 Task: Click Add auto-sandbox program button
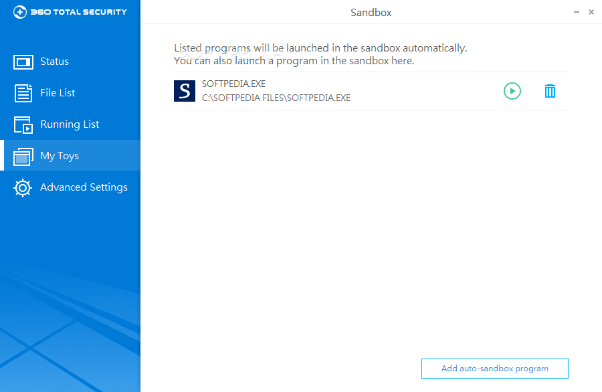494,369
